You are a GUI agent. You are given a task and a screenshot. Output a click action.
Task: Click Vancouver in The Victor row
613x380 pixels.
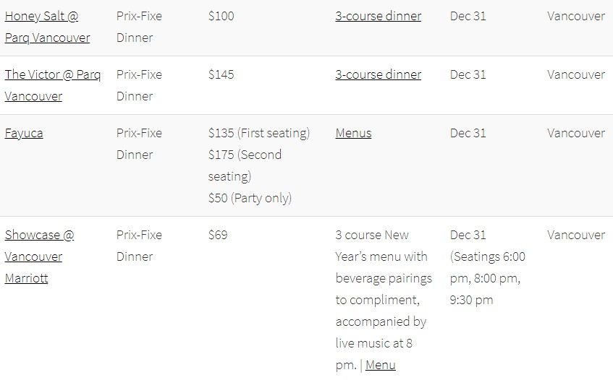click(576, 74)
